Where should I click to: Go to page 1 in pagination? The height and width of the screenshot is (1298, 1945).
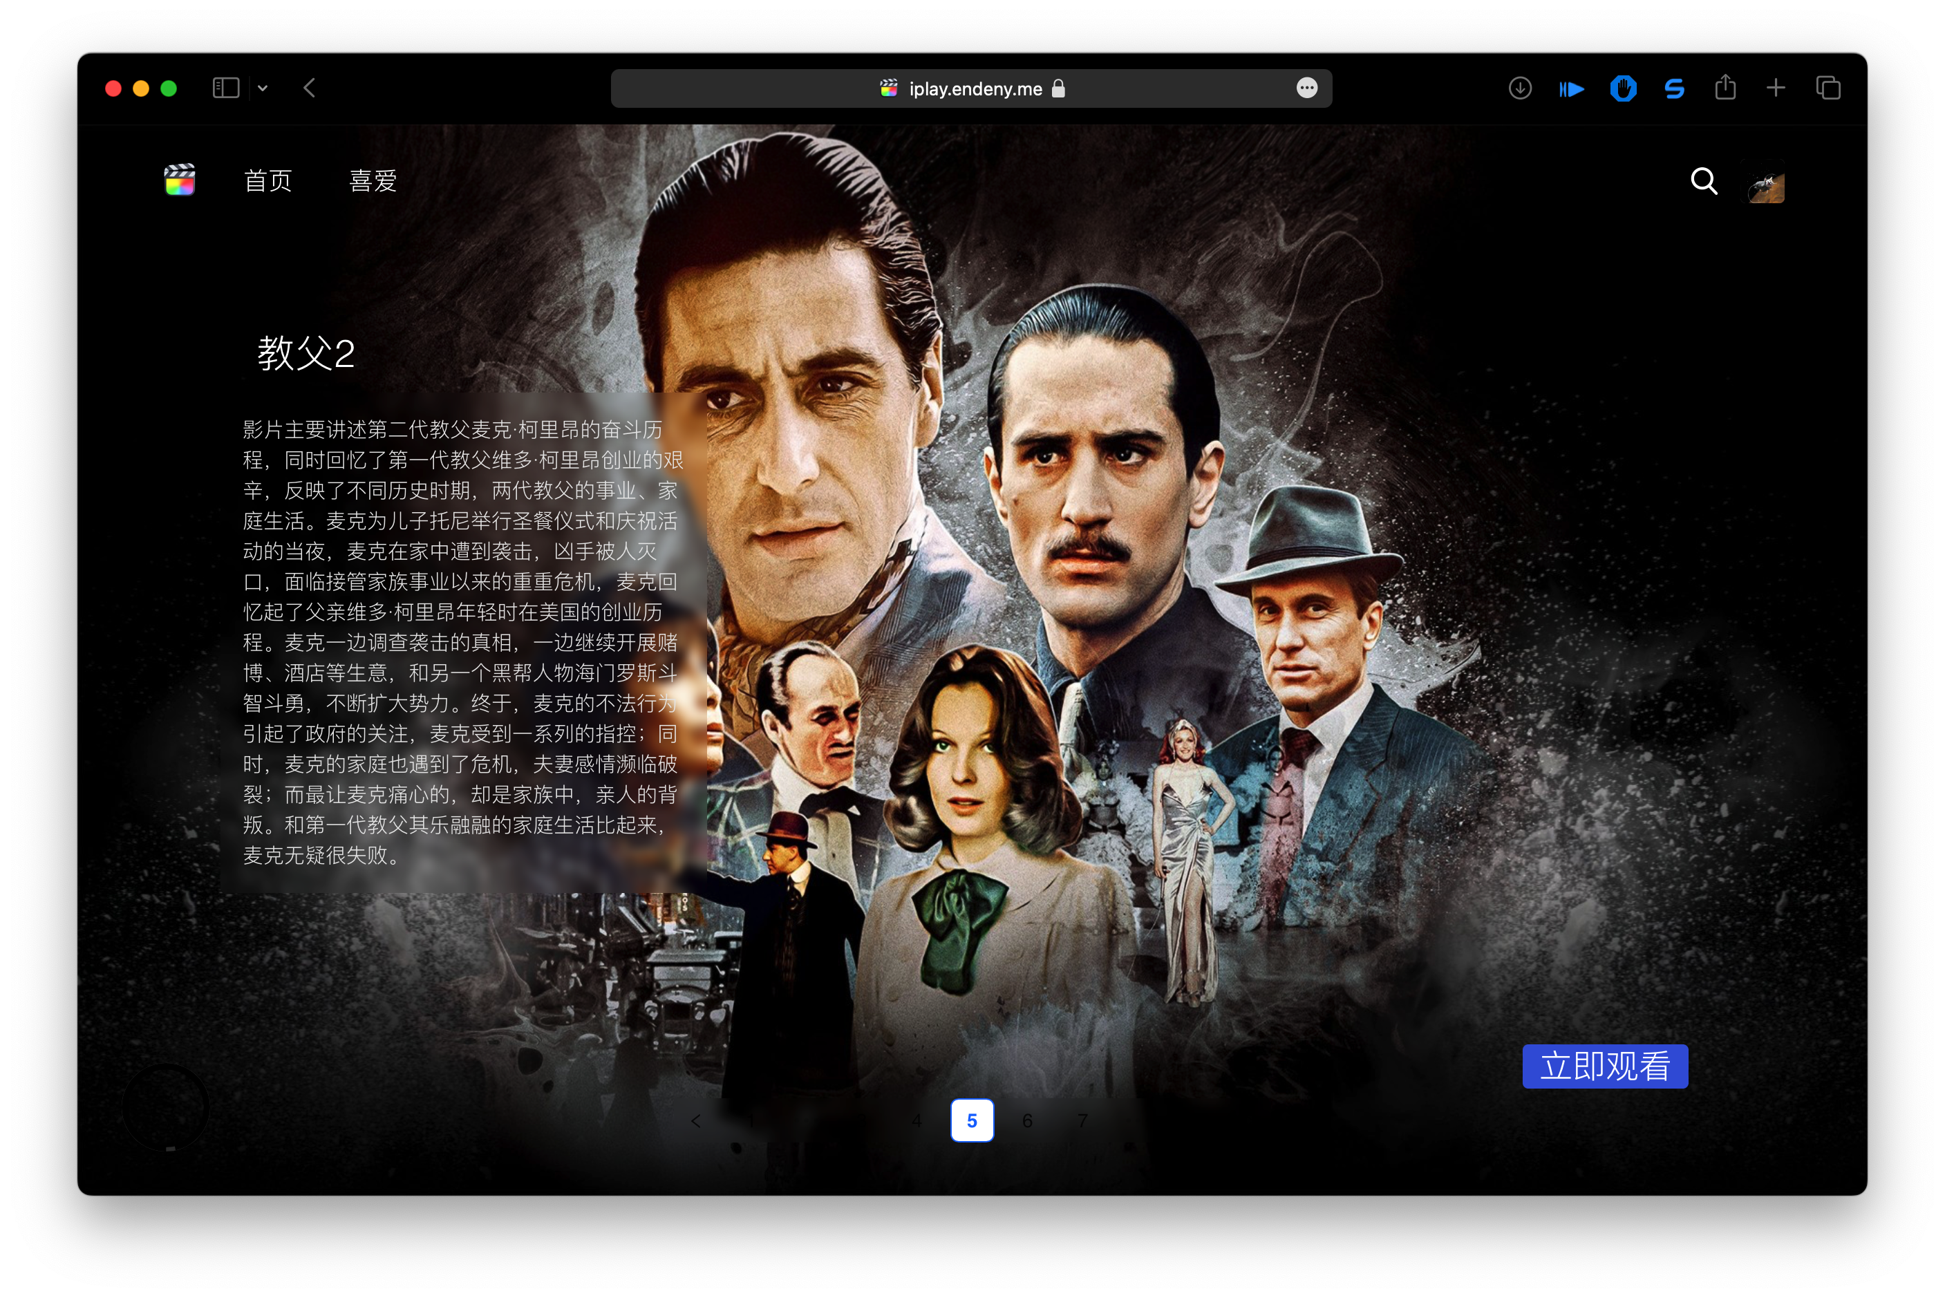click(751, 1121)
